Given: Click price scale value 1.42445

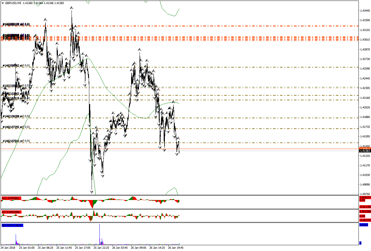Looking at the screenshot, I should pos(365,78).
